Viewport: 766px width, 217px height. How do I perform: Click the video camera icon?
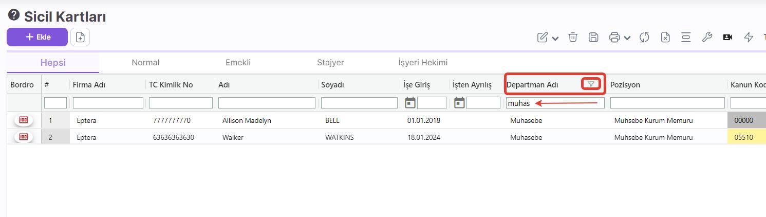tap(727, 37)
